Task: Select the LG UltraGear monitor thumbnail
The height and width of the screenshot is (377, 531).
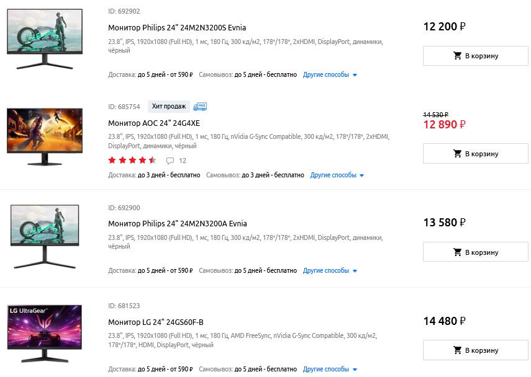Action: (x=45, y=334)
